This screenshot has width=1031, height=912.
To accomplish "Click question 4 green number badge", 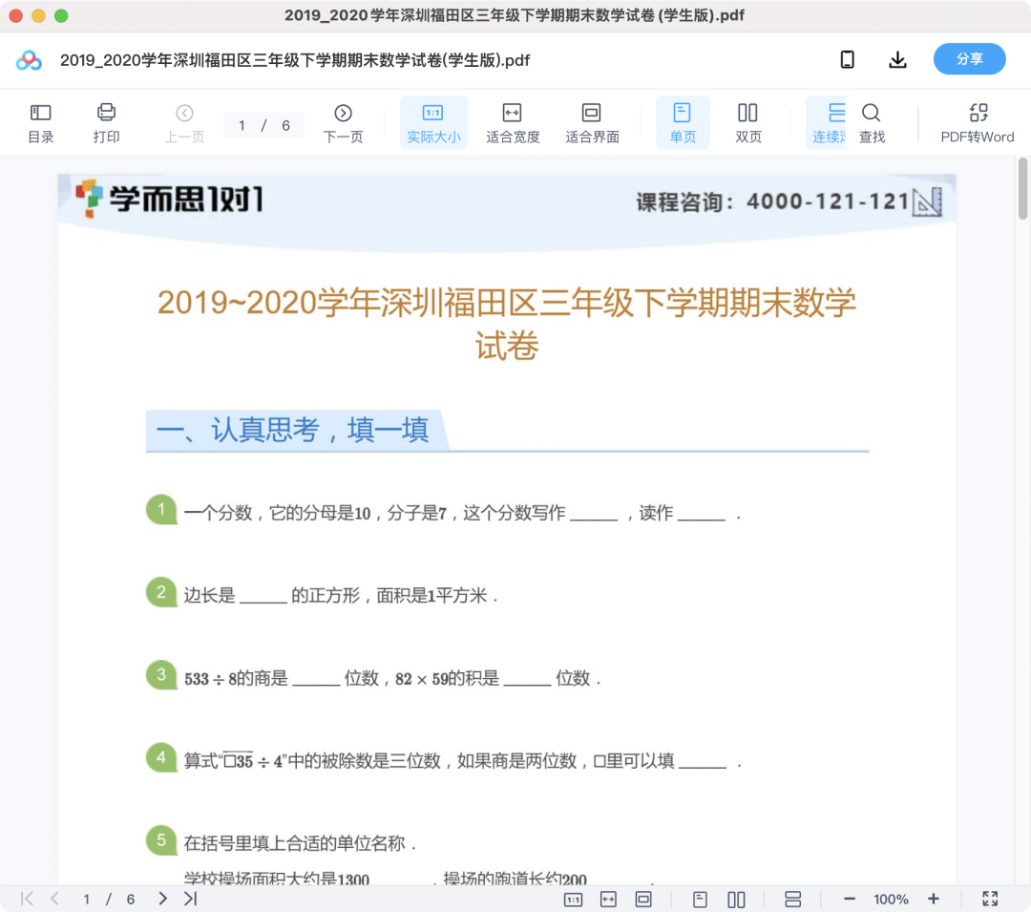I will [161, 758].
